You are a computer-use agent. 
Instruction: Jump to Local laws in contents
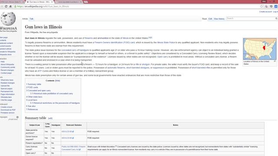coord(32,100)
